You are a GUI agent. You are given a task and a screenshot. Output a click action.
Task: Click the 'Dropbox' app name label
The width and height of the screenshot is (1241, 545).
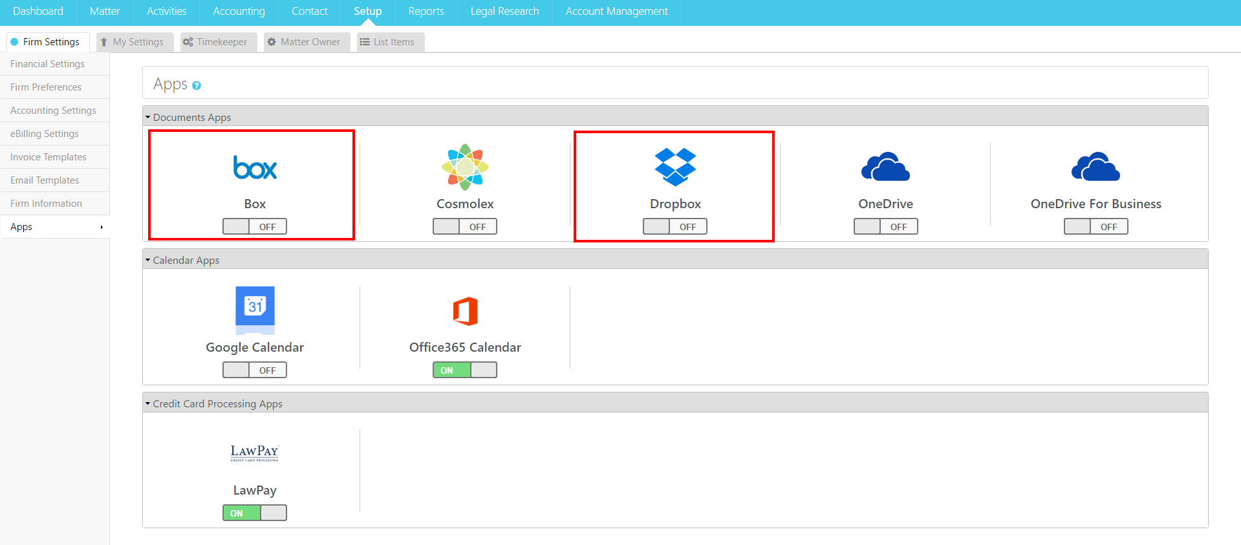(675, 204)
